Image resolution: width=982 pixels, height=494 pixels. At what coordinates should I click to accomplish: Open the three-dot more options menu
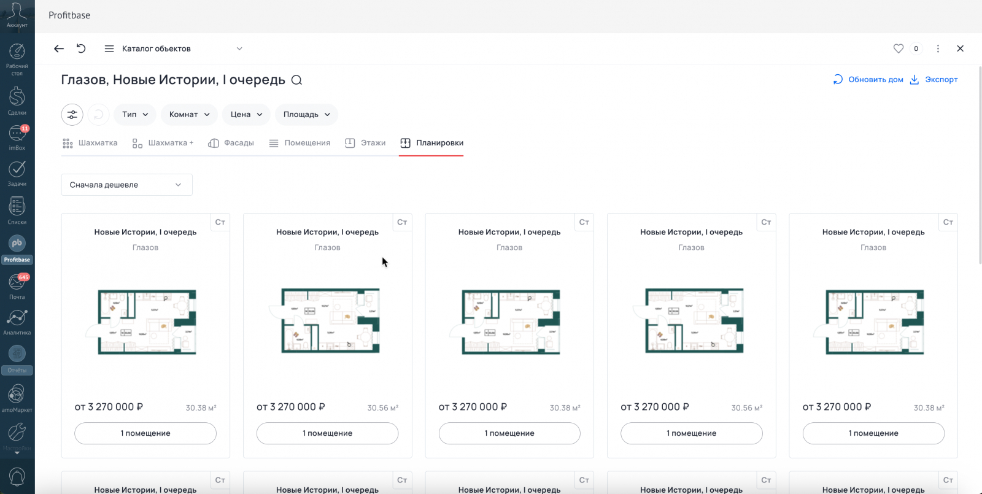click(x=938, y=48)
